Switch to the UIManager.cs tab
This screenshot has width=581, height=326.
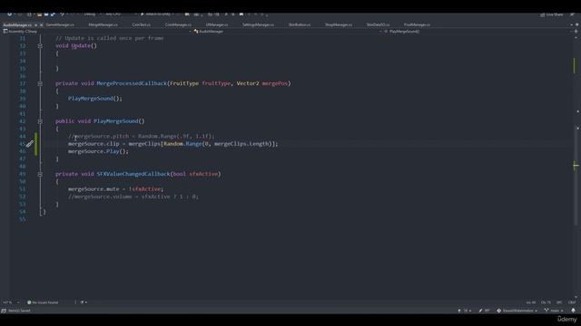pyautogui.click(x=217, y=24)
